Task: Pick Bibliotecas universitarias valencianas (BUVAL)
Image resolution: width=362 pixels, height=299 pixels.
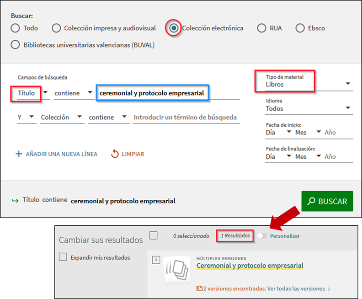Action: coord(16,45)
